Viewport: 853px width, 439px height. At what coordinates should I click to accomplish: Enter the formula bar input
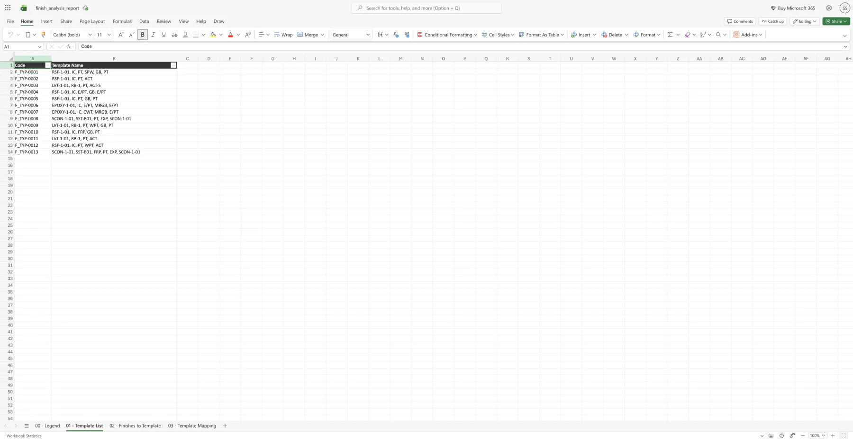pyautogui.click(x=190, y=46)
